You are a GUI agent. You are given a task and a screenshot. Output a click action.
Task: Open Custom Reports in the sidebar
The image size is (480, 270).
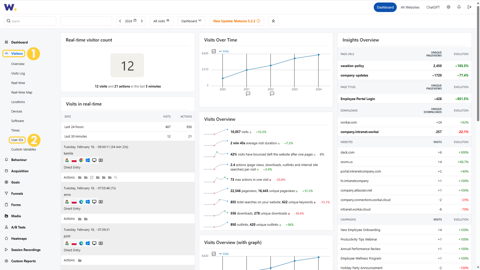tap(23, 261)
